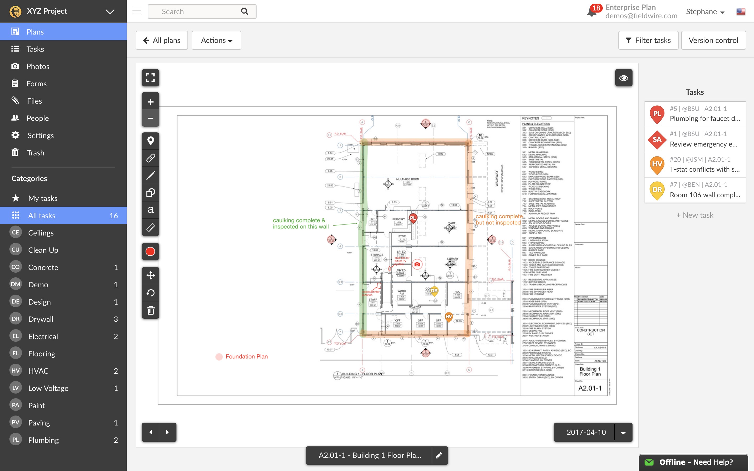Select the pin/task marker tool
Image resolution: width=754 pixels, height=471 pixels.
tap(151, 141)
